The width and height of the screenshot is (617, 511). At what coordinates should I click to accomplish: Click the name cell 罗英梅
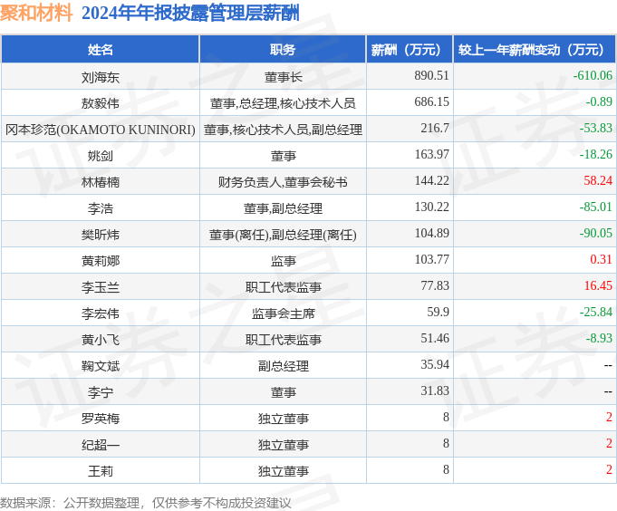(101, 419)
